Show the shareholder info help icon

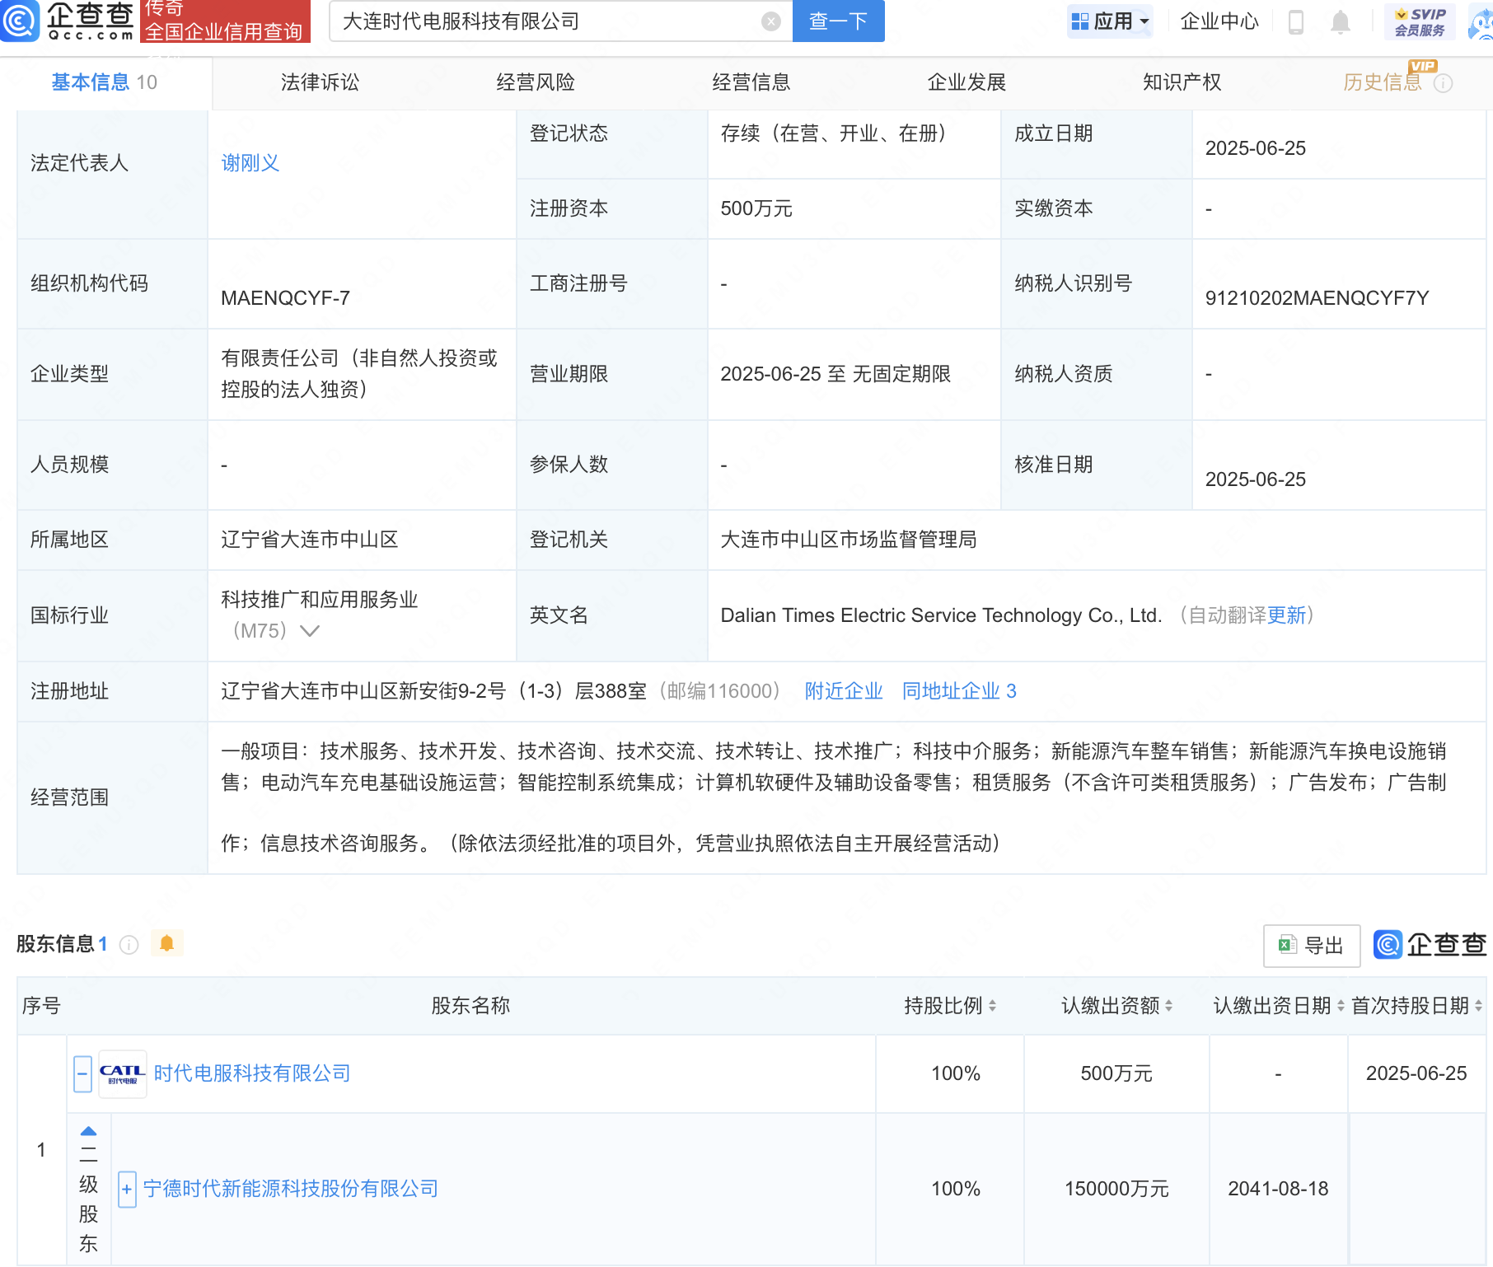[129, 944]
